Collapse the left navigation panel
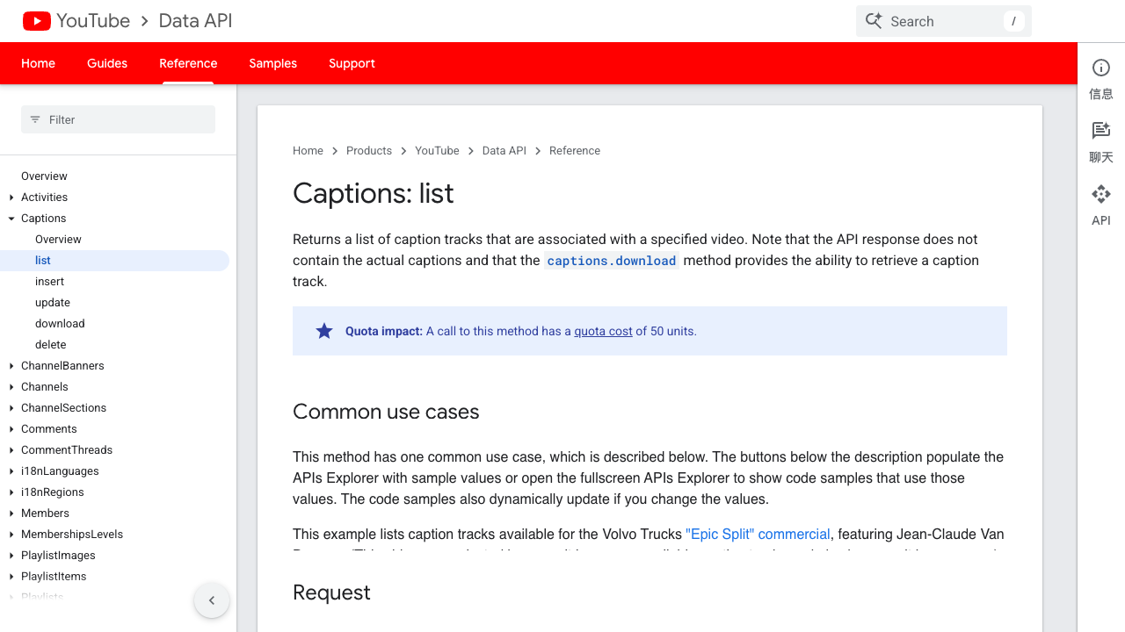 [x=212, y=600]
